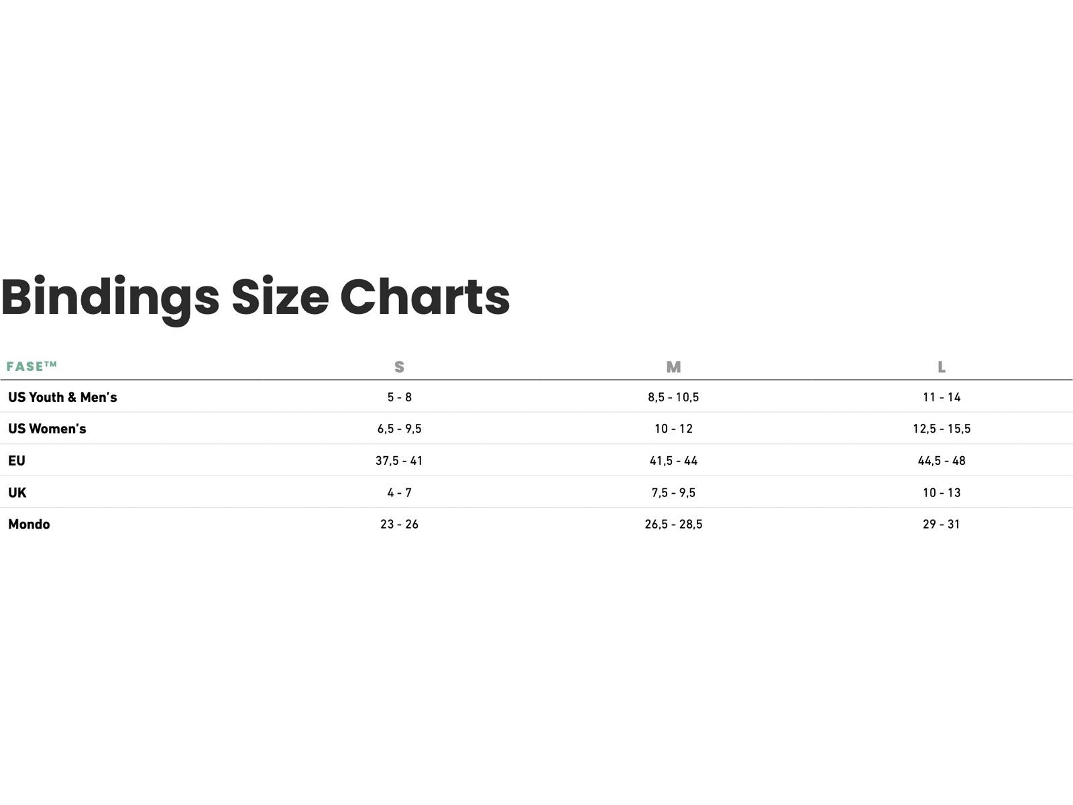Click the US Women's row label
The image size is (1073, 805).
click(47, 429)
